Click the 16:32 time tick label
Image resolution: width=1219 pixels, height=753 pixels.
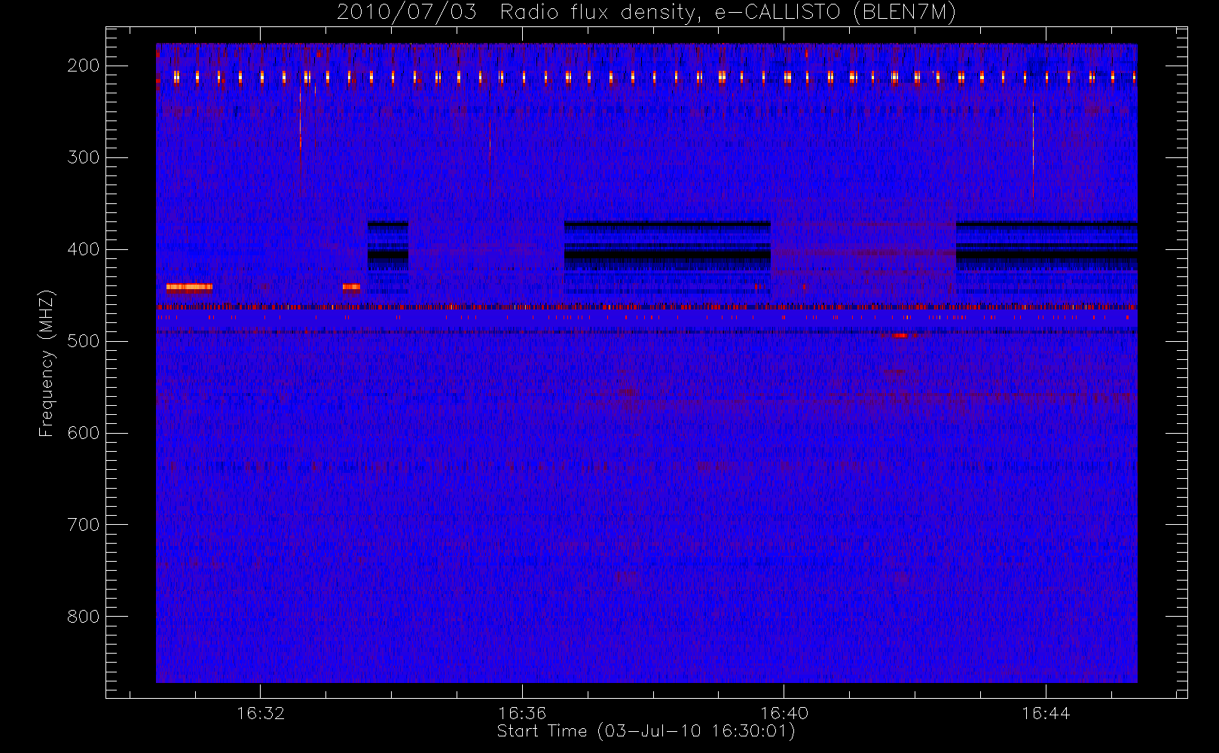[261, 713]
